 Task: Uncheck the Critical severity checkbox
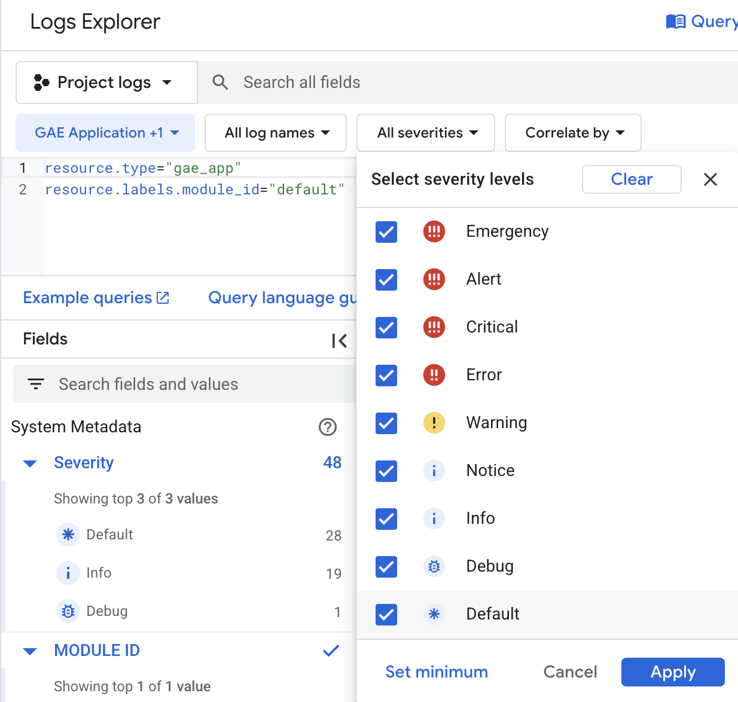(386, 327)
